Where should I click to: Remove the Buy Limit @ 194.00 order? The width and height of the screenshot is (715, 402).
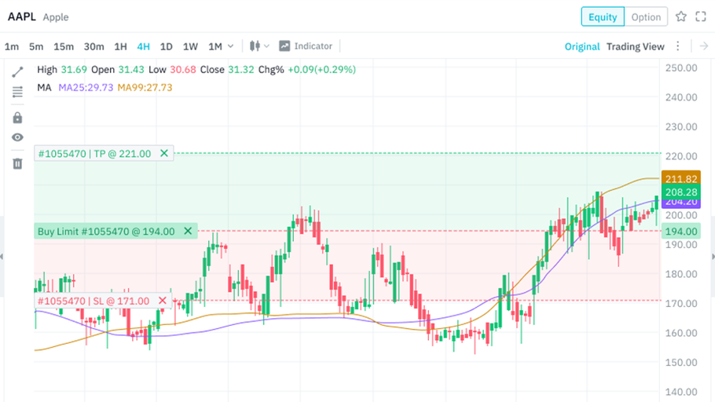click(x=188, y=231)
